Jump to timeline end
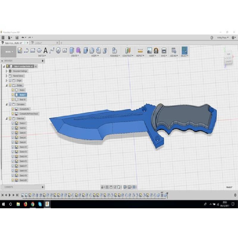This screenshot has width=238, height=238. point(17,195)
